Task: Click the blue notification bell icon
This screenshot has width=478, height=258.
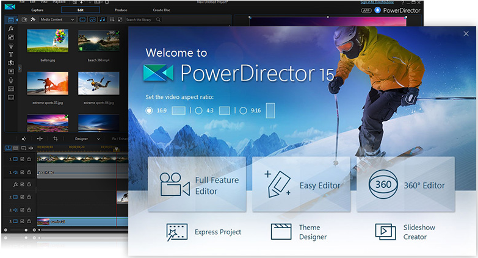Action: (x=377, y=10)
